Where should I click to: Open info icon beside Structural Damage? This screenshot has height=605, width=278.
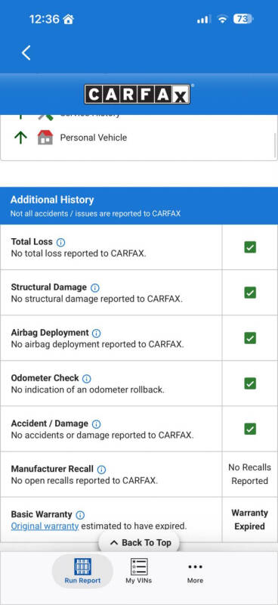click(x=95, y=288)
